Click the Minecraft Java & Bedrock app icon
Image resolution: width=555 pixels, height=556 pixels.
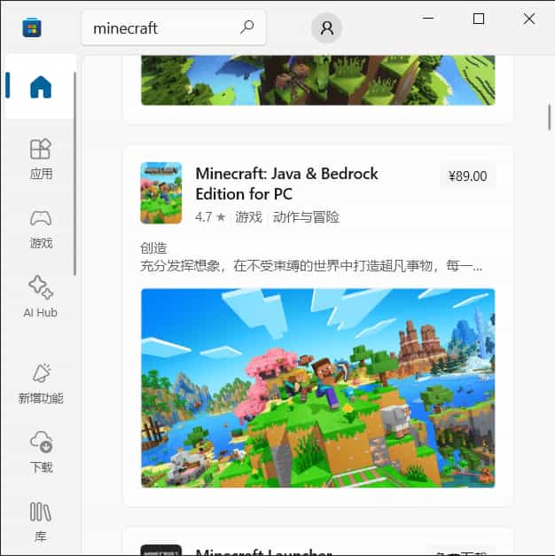[160, 192]
